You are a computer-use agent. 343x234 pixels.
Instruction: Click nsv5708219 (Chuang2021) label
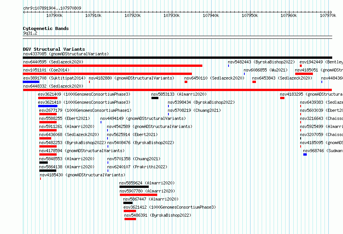click(x=194, y=110)
